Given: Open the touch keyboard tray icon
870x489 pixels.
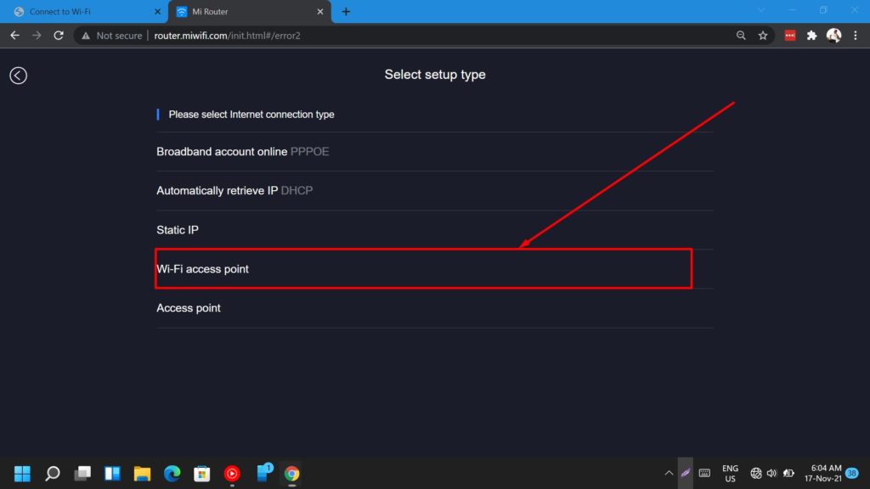Looking at the screenshot, I should click(x=704, y=473).
